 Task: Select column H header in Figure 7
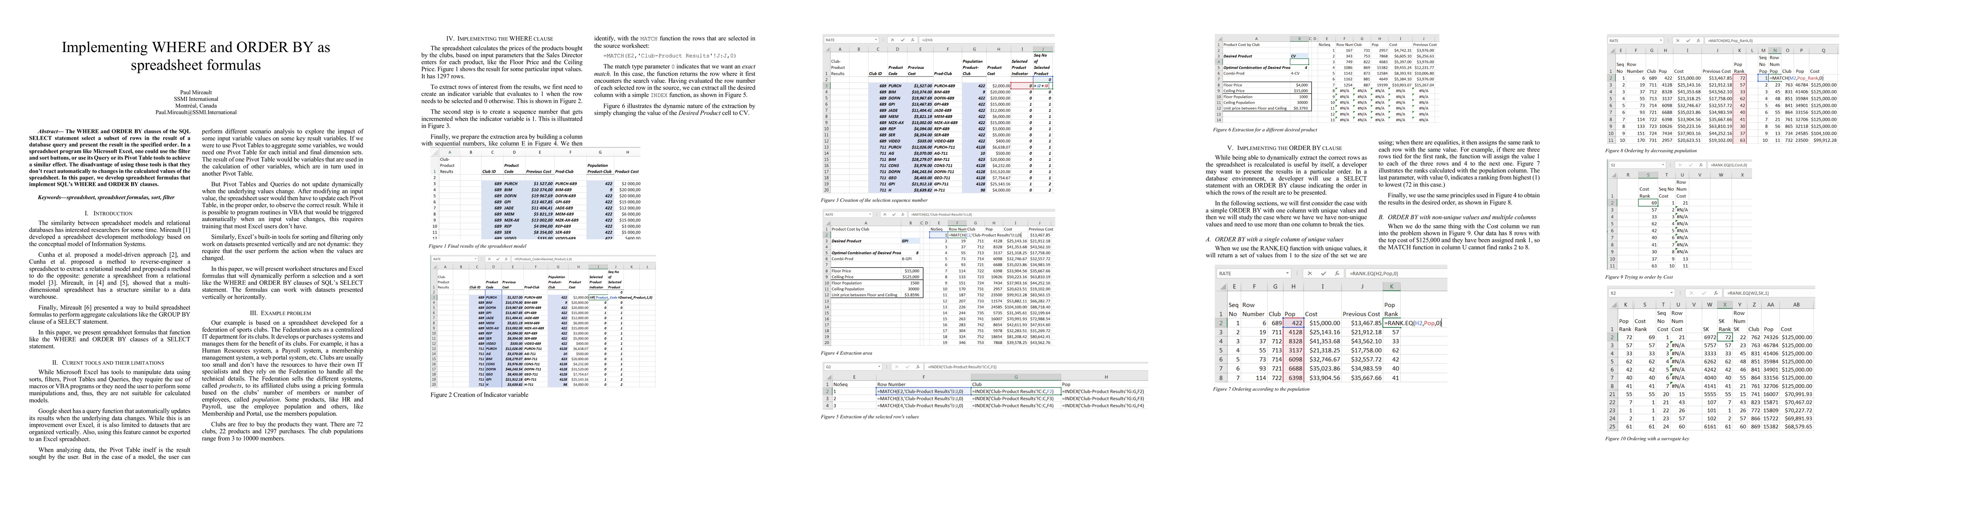pyautogui.click(x=1293, y=286)
